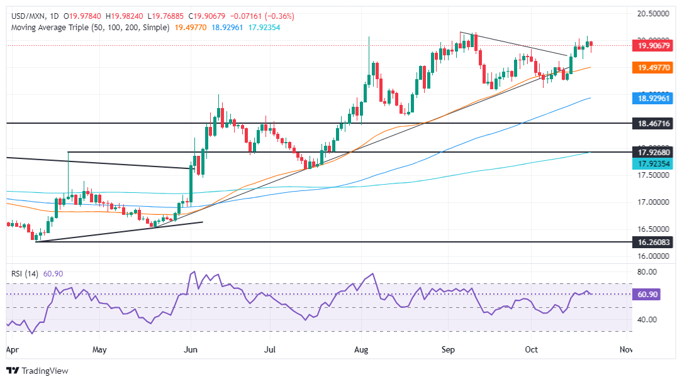Click the TradingView brand text

pyautogui.click(x=45, y=371)
